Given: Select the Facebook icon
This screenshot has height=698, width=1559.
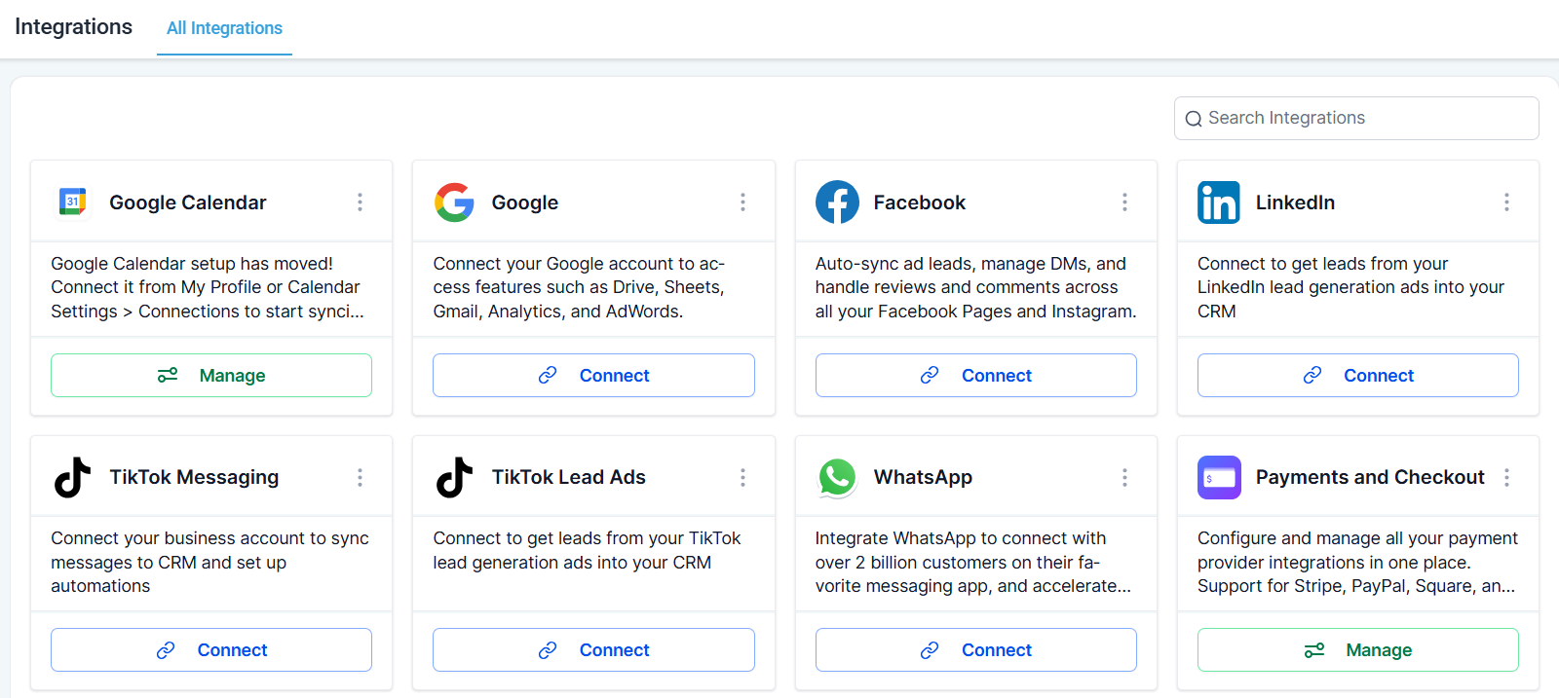Looking at the screenshot, I should 836,202.
